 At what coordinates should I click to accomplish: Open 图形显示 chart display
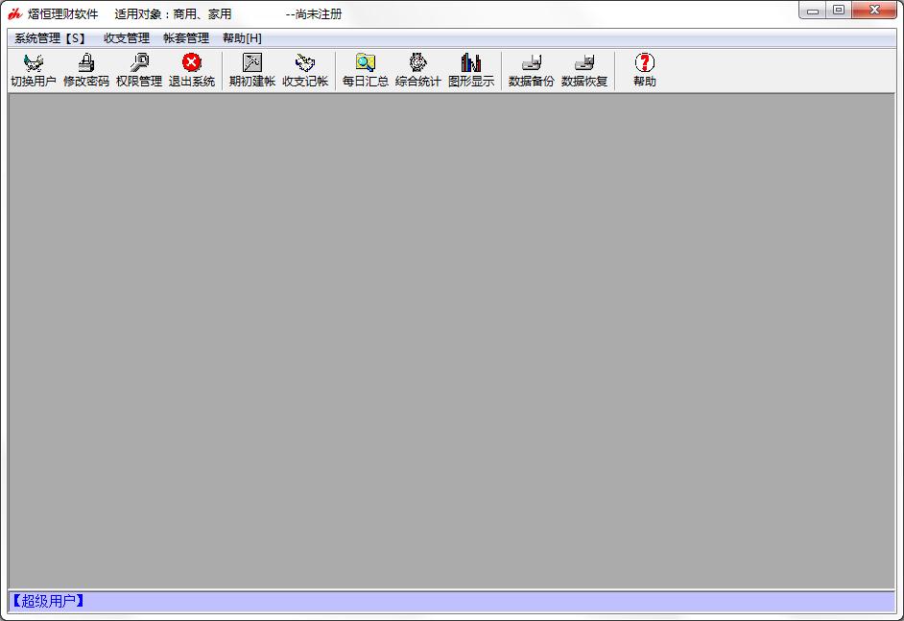[471, 70]
